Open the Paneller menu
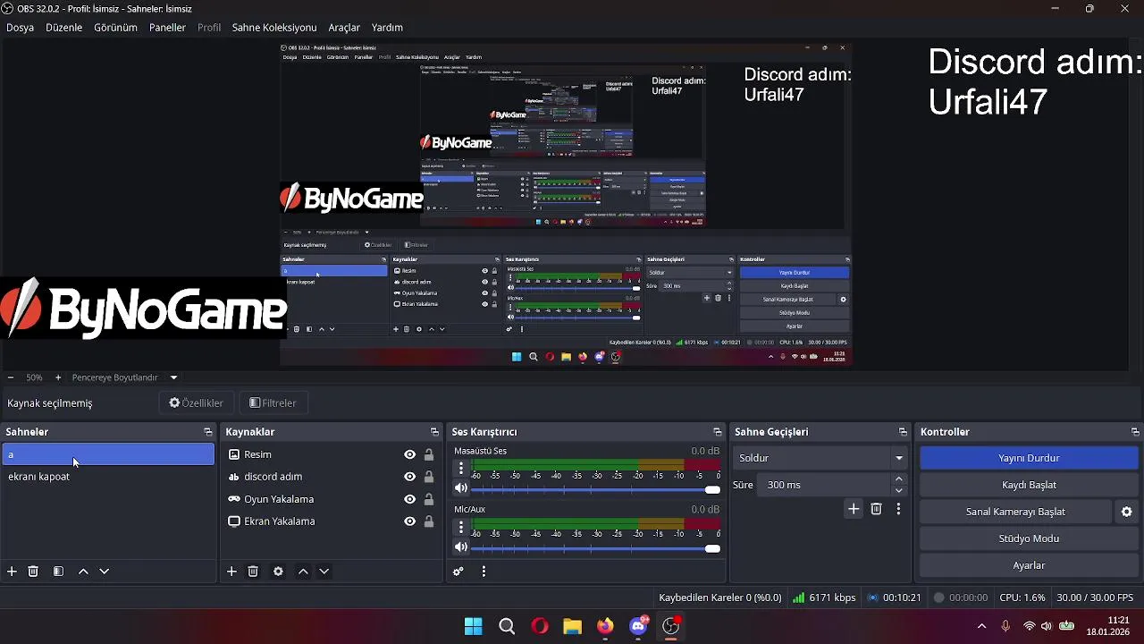This screenshot has width=1144, height=644. 167,28
